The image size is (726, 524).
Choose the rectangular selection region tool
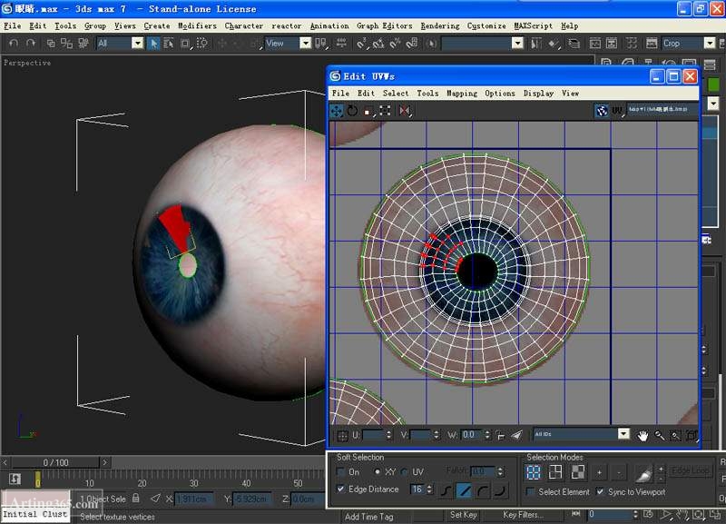coord(185,43)
